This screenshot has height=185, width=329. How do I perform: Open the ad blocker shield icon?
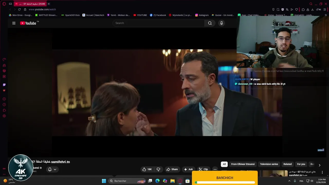tap(282, 10)
